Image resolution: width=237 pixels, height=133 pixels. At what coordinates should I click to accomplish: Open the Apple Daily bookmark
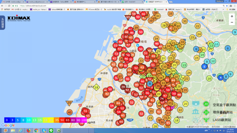tap(174, 9)
